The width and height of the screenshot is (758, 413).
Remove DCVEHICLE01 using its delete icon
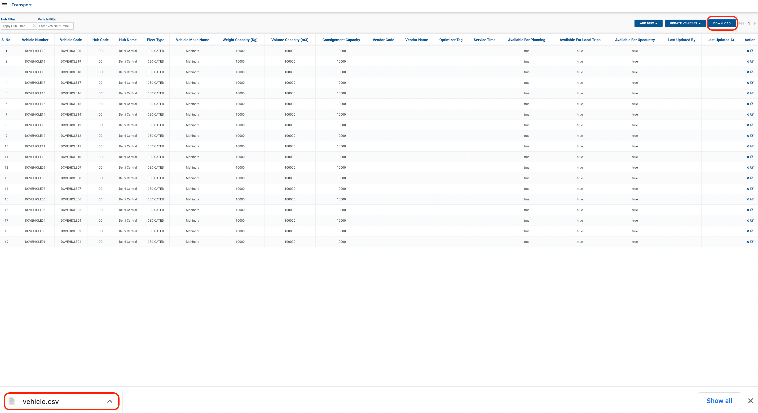(x=747, y=242)
